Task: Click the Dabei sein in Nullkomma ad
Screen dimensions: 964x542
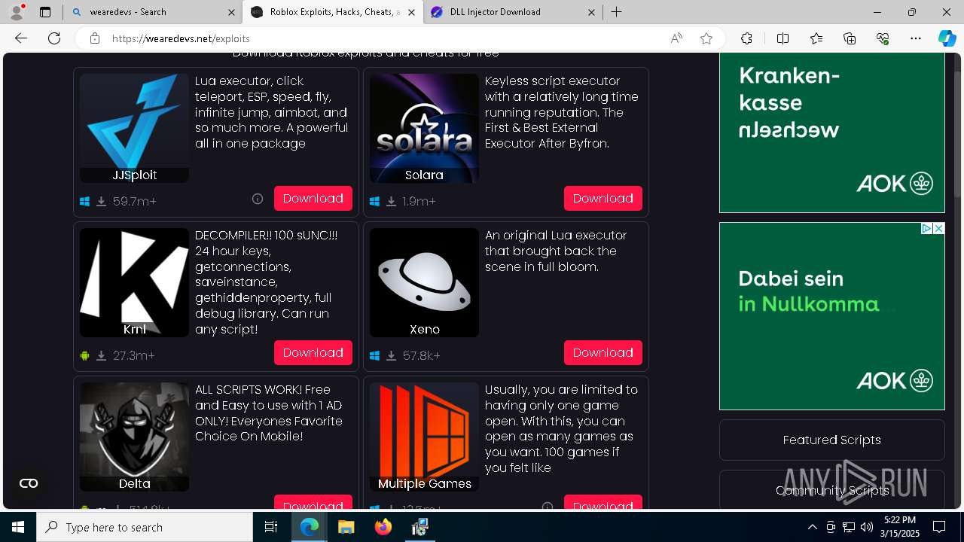Action: point(832,316)
